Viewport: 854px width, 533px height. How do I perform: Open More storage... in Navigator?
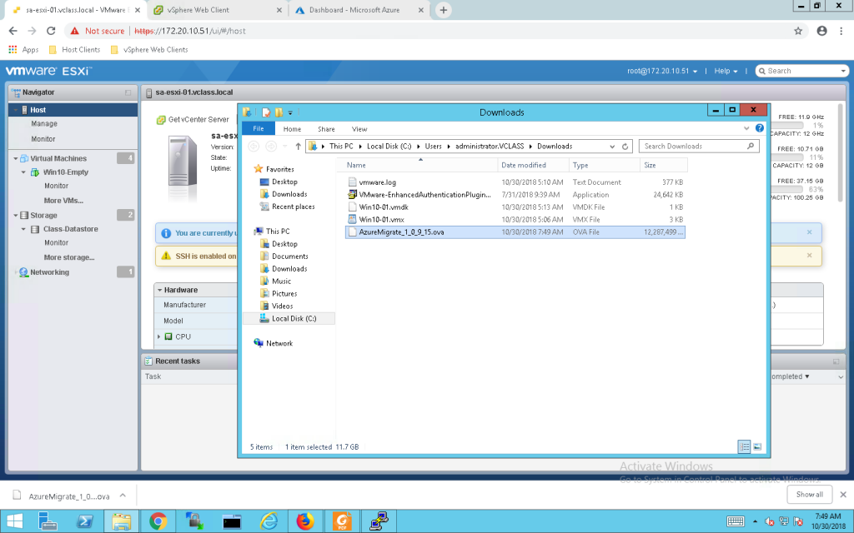tap(69, 258)
